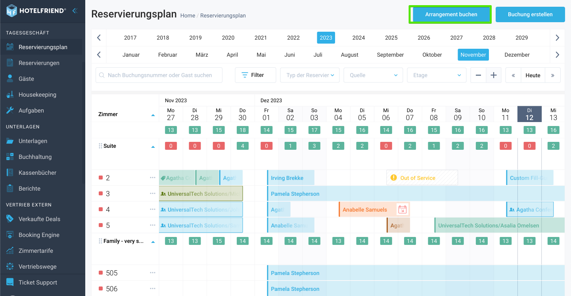Select the month Oktober

432,55
